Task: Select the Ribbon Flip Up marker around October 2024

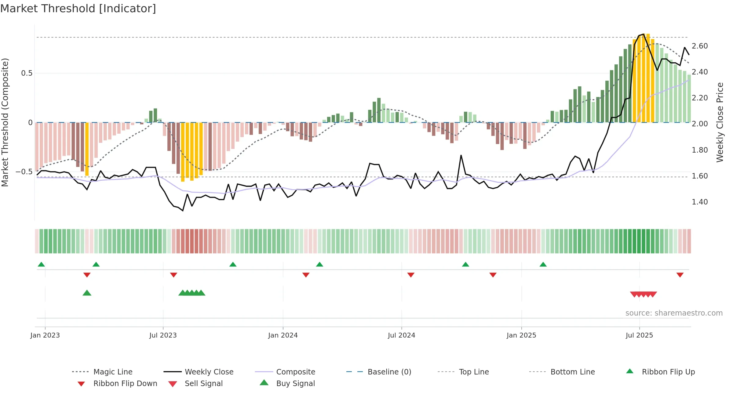Action: pyautogui.click(x=465, y=264)
